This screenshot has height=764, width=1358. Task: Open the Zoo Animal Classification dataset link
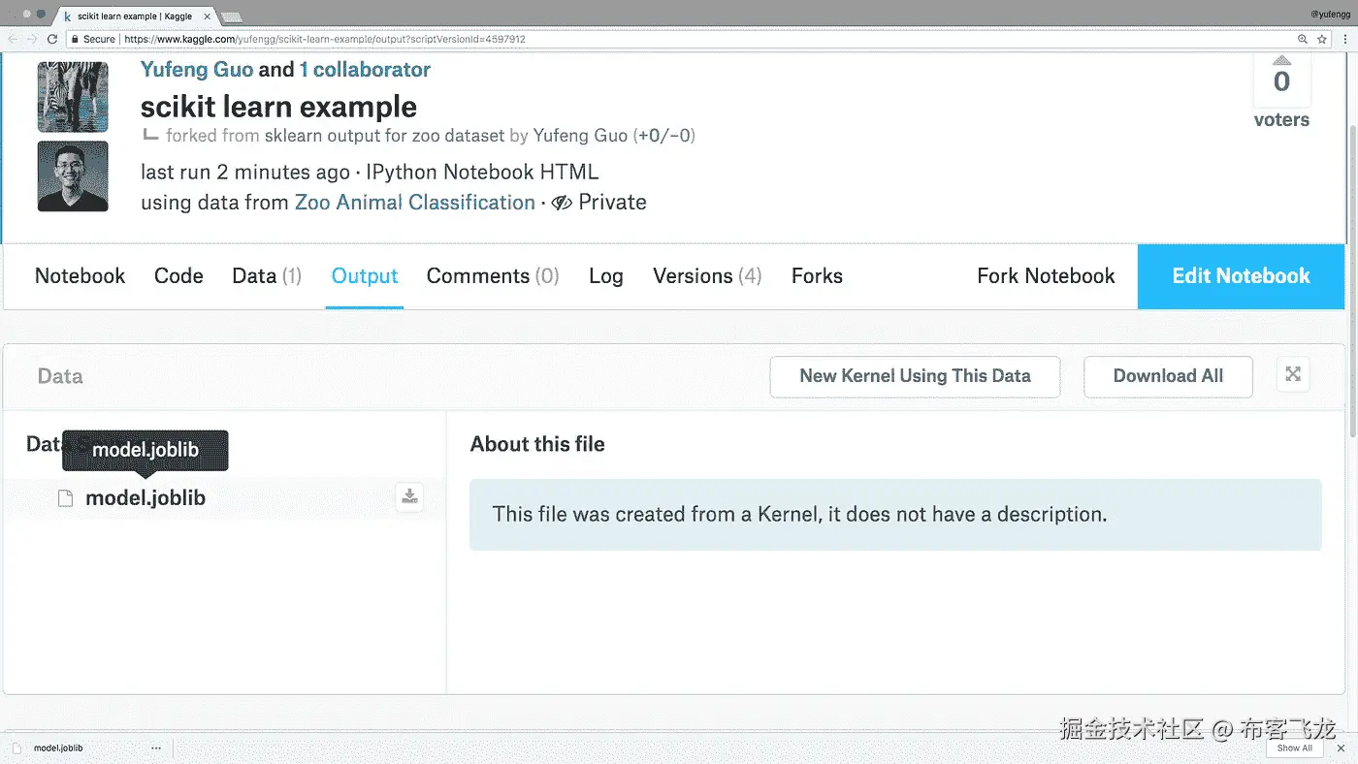pos(415,203)
